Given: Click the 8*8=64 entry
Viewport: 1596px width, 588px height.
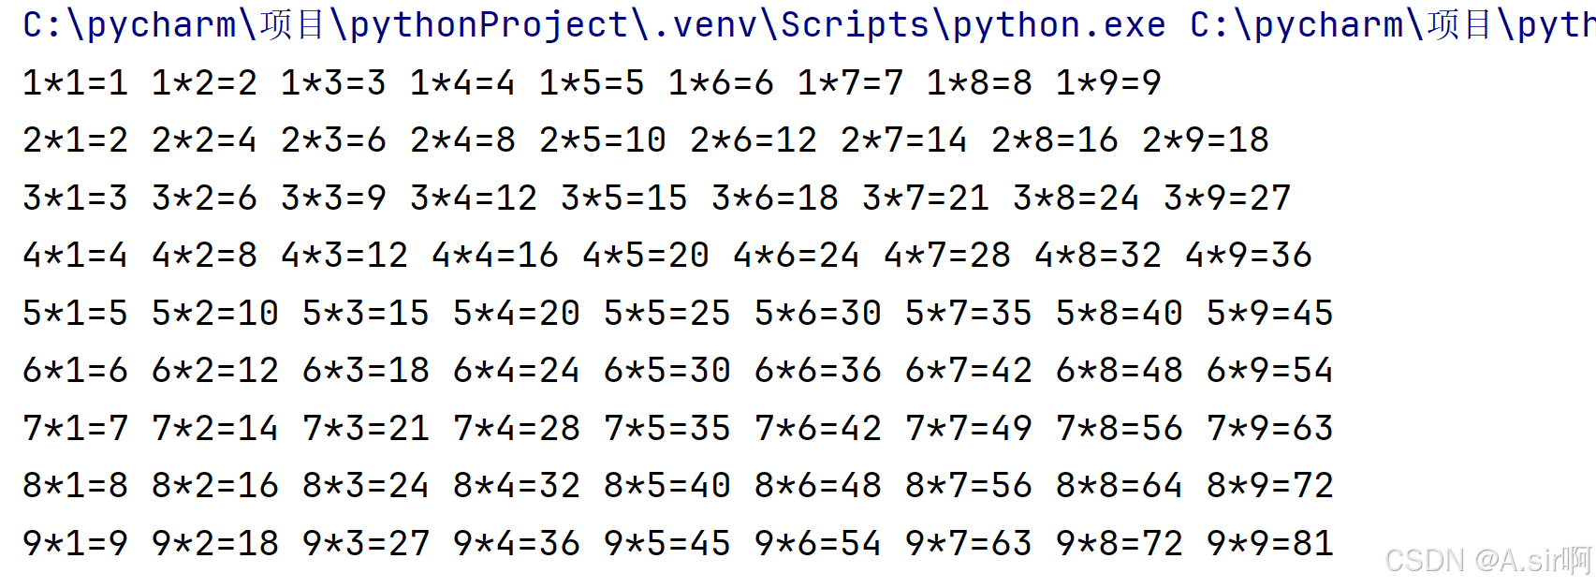Looking at the screenshot, I should (1120, 486).
